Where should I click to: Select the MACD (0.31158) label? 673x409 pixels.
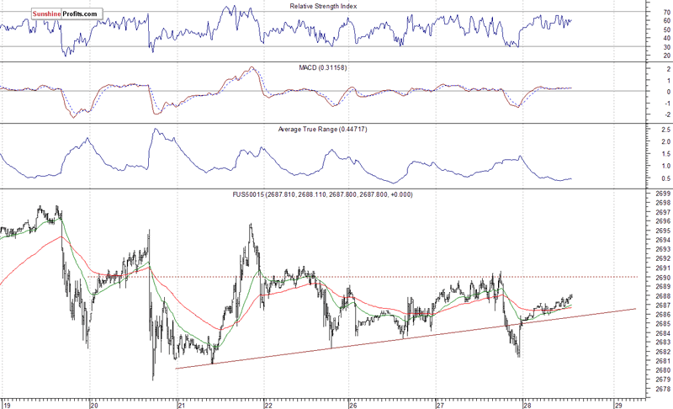323,68
